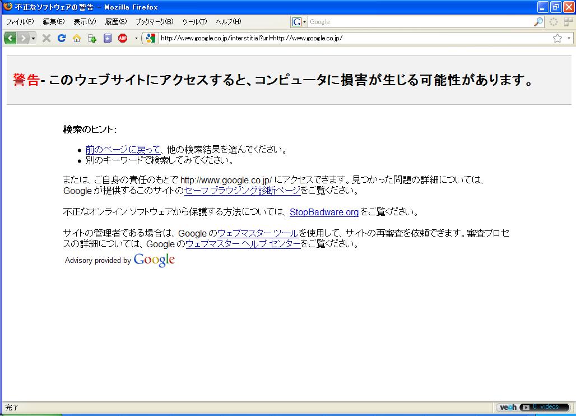Screen dimensions: 576x416
Task: Open the ウェブマスター ツール link
Action: (x=258, y=233)
